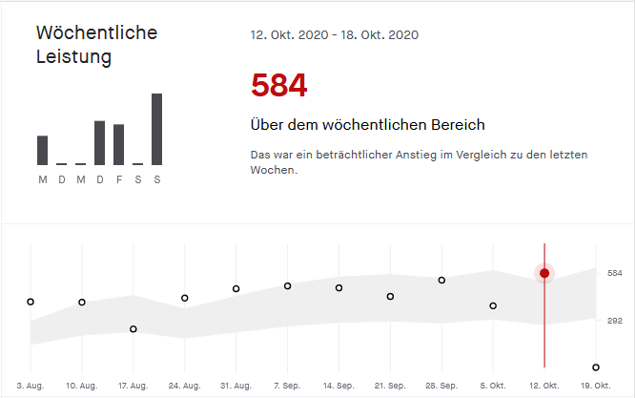This screenshot has width=636, height=398.
Task: Click the data point above 31. Aug.
Action: [x=236, y=288]
